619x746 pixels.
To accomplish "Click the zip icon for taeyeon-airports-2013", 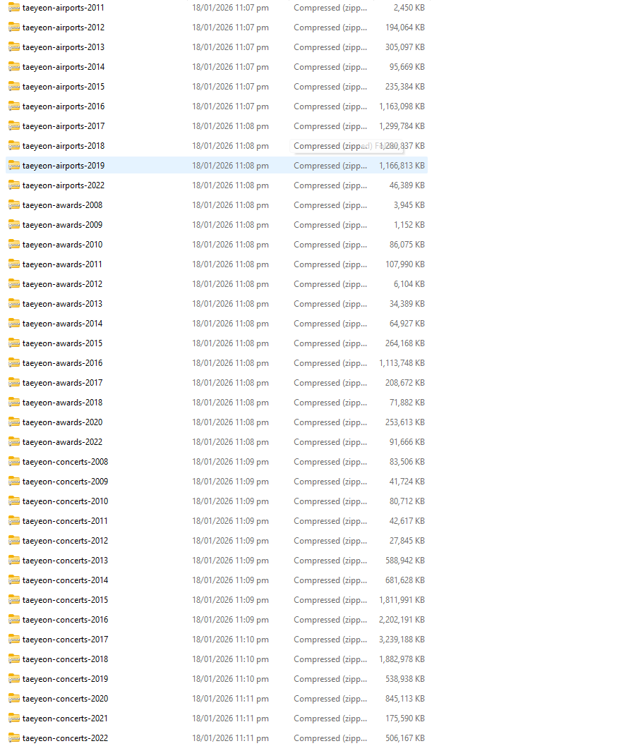I will click(x=14, y=47).
